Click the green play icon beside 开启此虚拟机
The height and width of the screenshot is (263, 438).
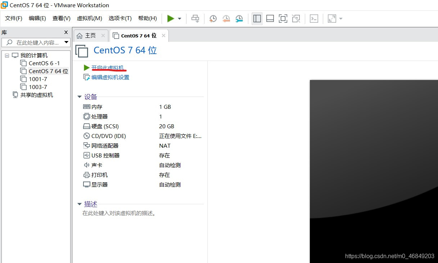point(86,67)
